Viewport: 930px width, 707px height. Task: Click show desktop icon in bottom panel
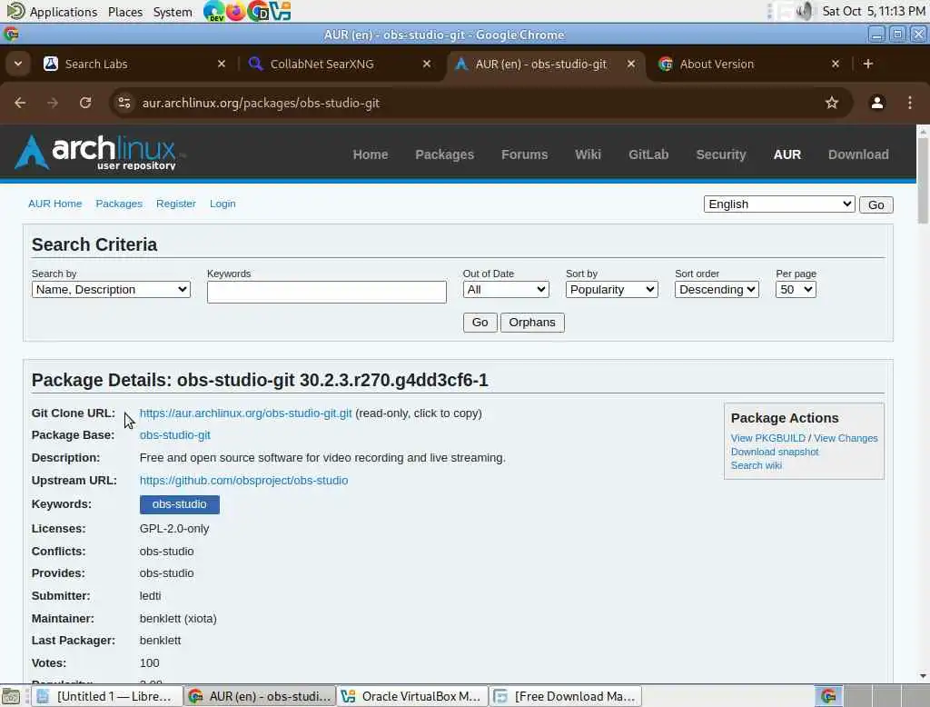(11, 696)
